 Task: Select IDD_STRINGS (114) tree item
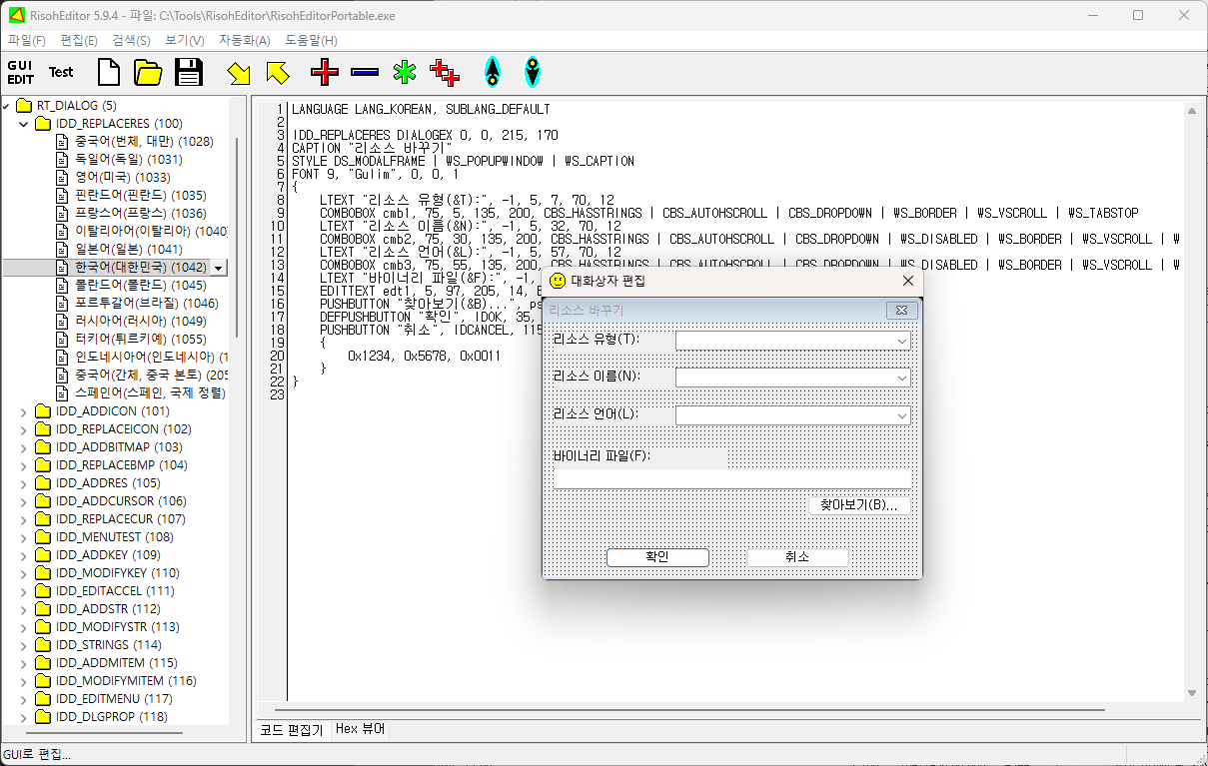click(108, 645)
